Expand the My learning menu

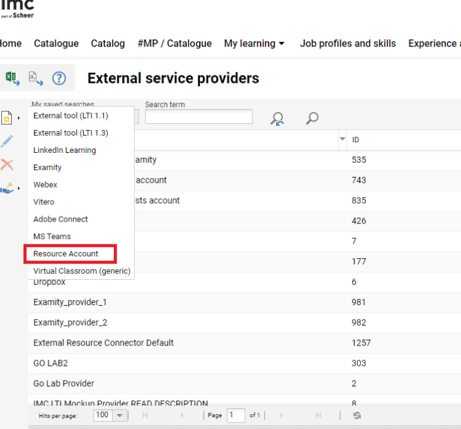point(254,43)
